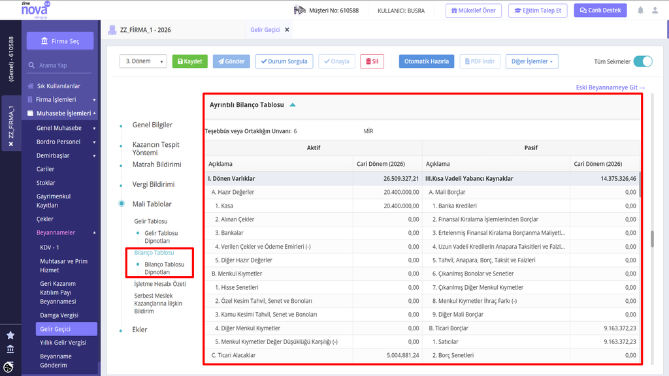Go to Stoklar in the sidebar

click(46, 183)
